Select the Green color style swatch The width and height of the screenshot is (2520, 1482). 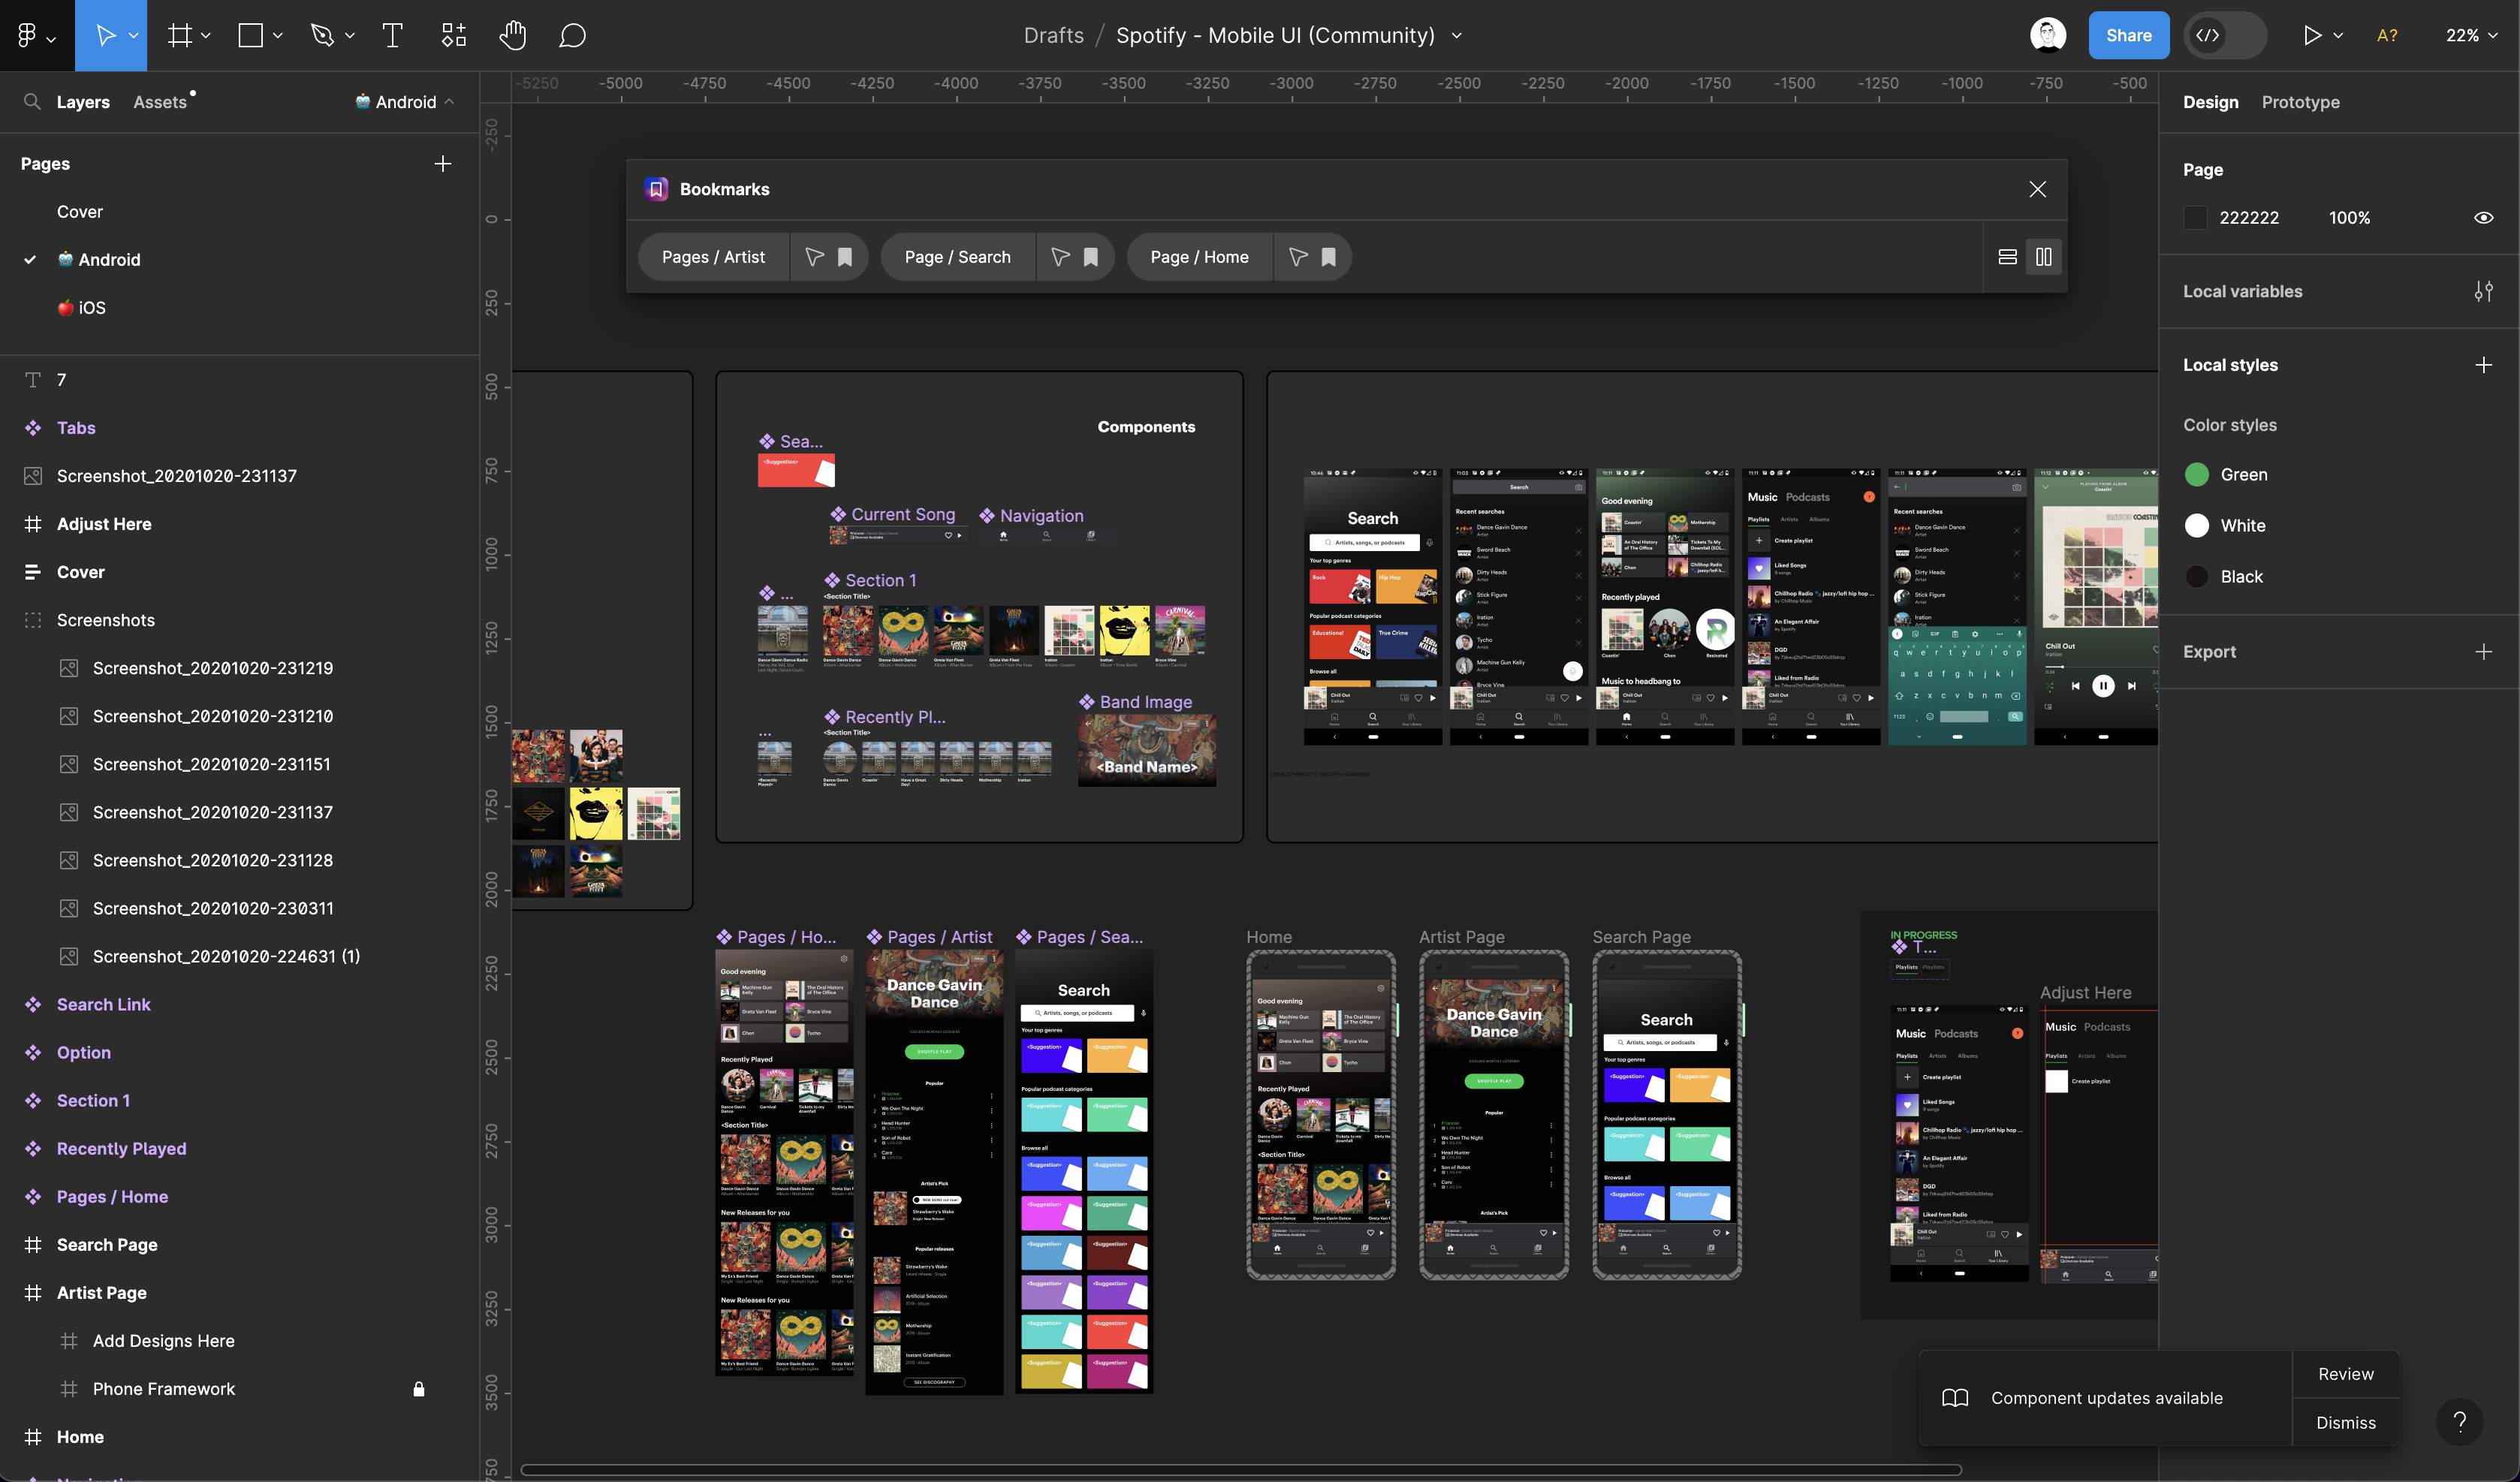pos(2197,474)
